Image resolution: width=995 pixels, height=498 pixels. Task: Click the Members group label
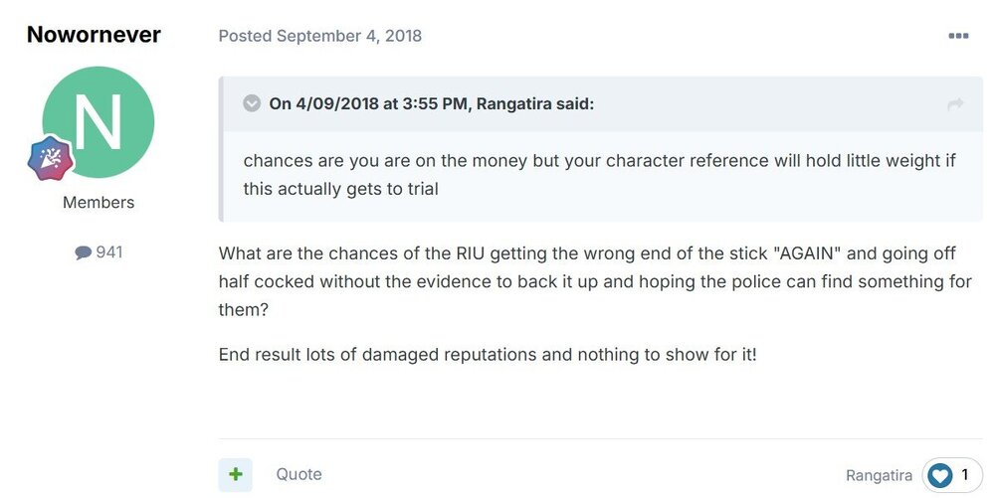tap(99, 203)
